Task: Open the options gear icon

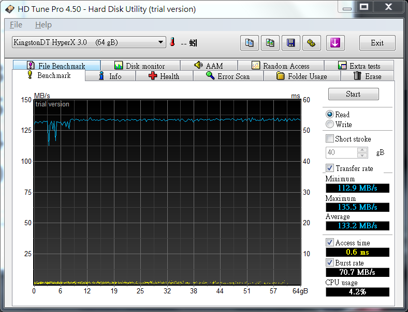Action: [312, 43]
